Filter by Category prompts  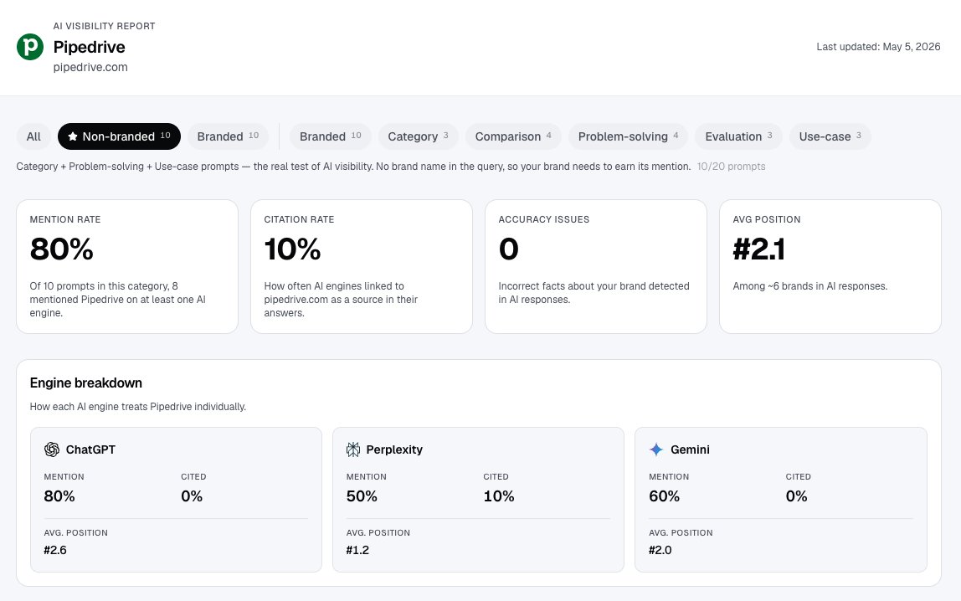tap(418, 136)
